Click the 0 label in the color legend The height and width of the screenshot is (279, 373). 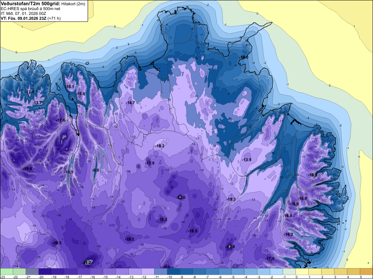coord(297,277)
